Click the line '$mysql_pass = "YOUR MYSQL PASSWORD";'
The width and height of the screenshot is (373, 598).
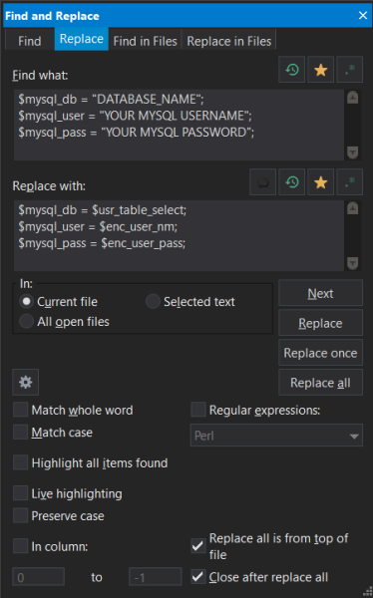tap(137, 133)
